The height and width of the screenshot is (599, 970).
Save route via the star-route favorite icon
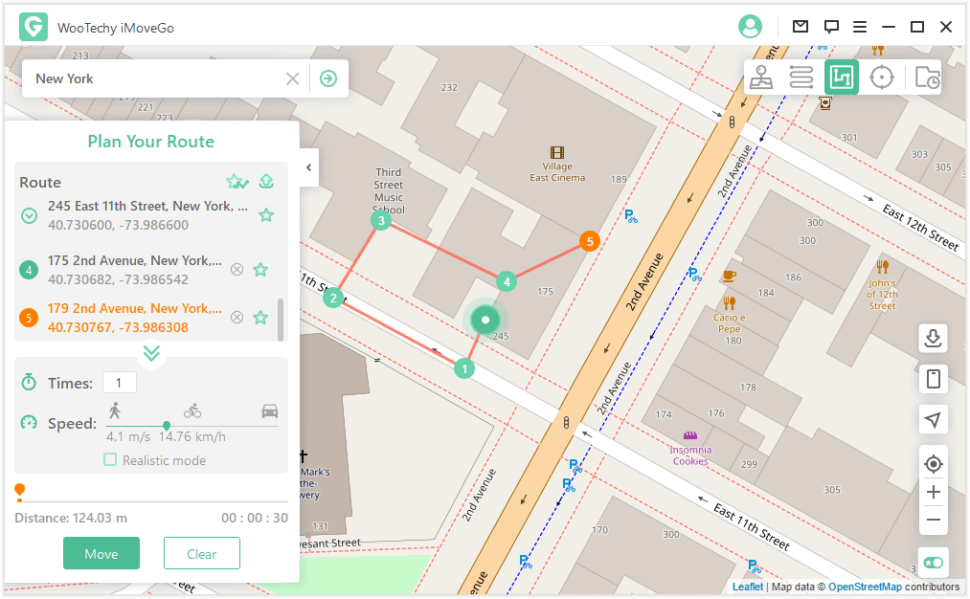click(x=237, y=182)
